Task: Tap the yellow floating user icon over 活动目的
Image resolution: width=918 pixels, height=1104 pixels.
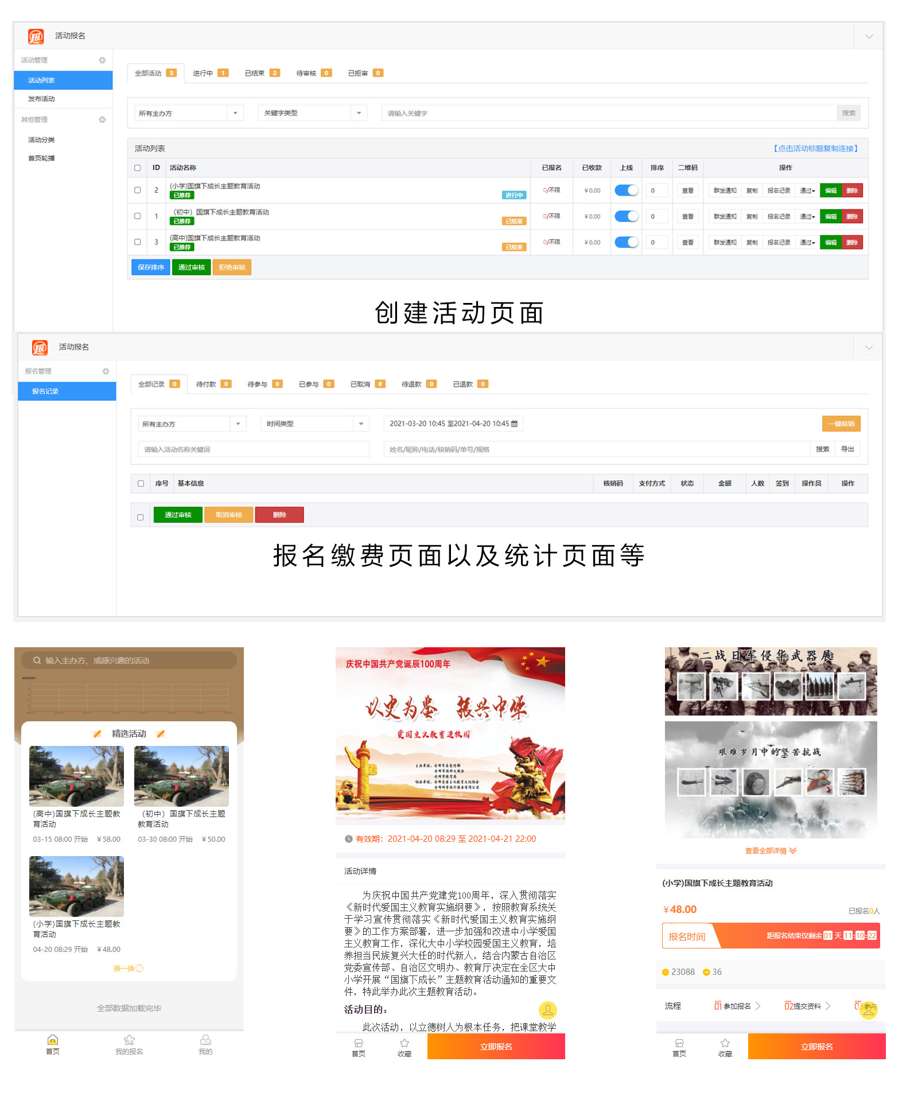Action: pyautogui.click(x=547, y=1010)
